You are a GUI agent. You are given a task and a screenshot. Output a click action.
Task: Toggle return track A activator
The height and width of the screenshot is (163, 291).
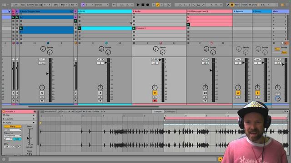(238, 93)
